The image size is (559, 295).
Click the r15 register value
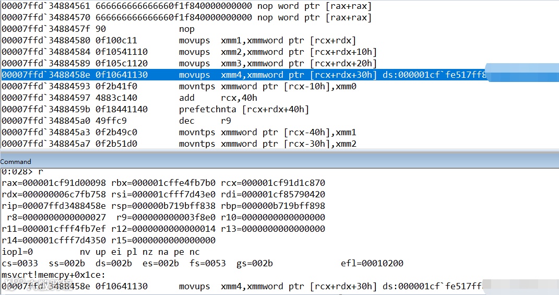(163, 240)
